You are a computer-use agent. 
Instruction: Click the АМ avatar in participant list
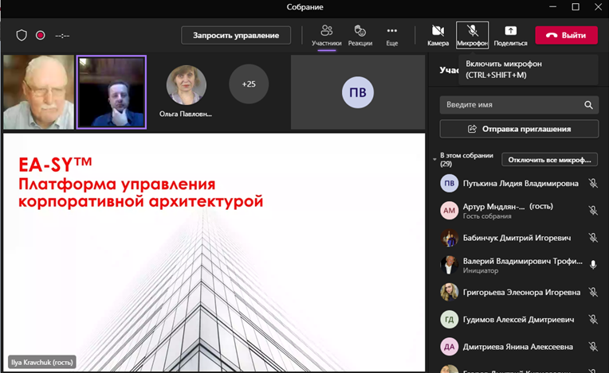450,210
